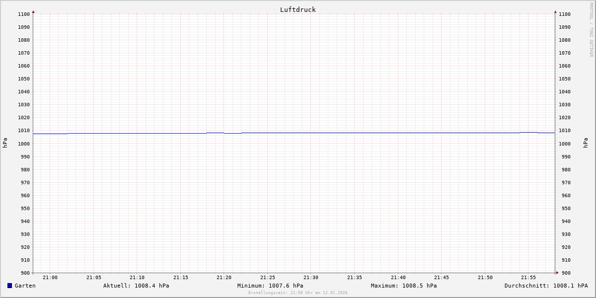The height and width of the screenshot is (298, 596).
Task: Click the Durchschnitt 1008.1 hPA value
Action: coord(546,286)
